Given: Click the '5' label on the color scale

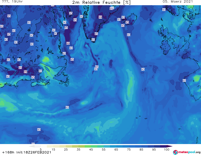Looking at the screenshot, I should [x=41, y=150].
